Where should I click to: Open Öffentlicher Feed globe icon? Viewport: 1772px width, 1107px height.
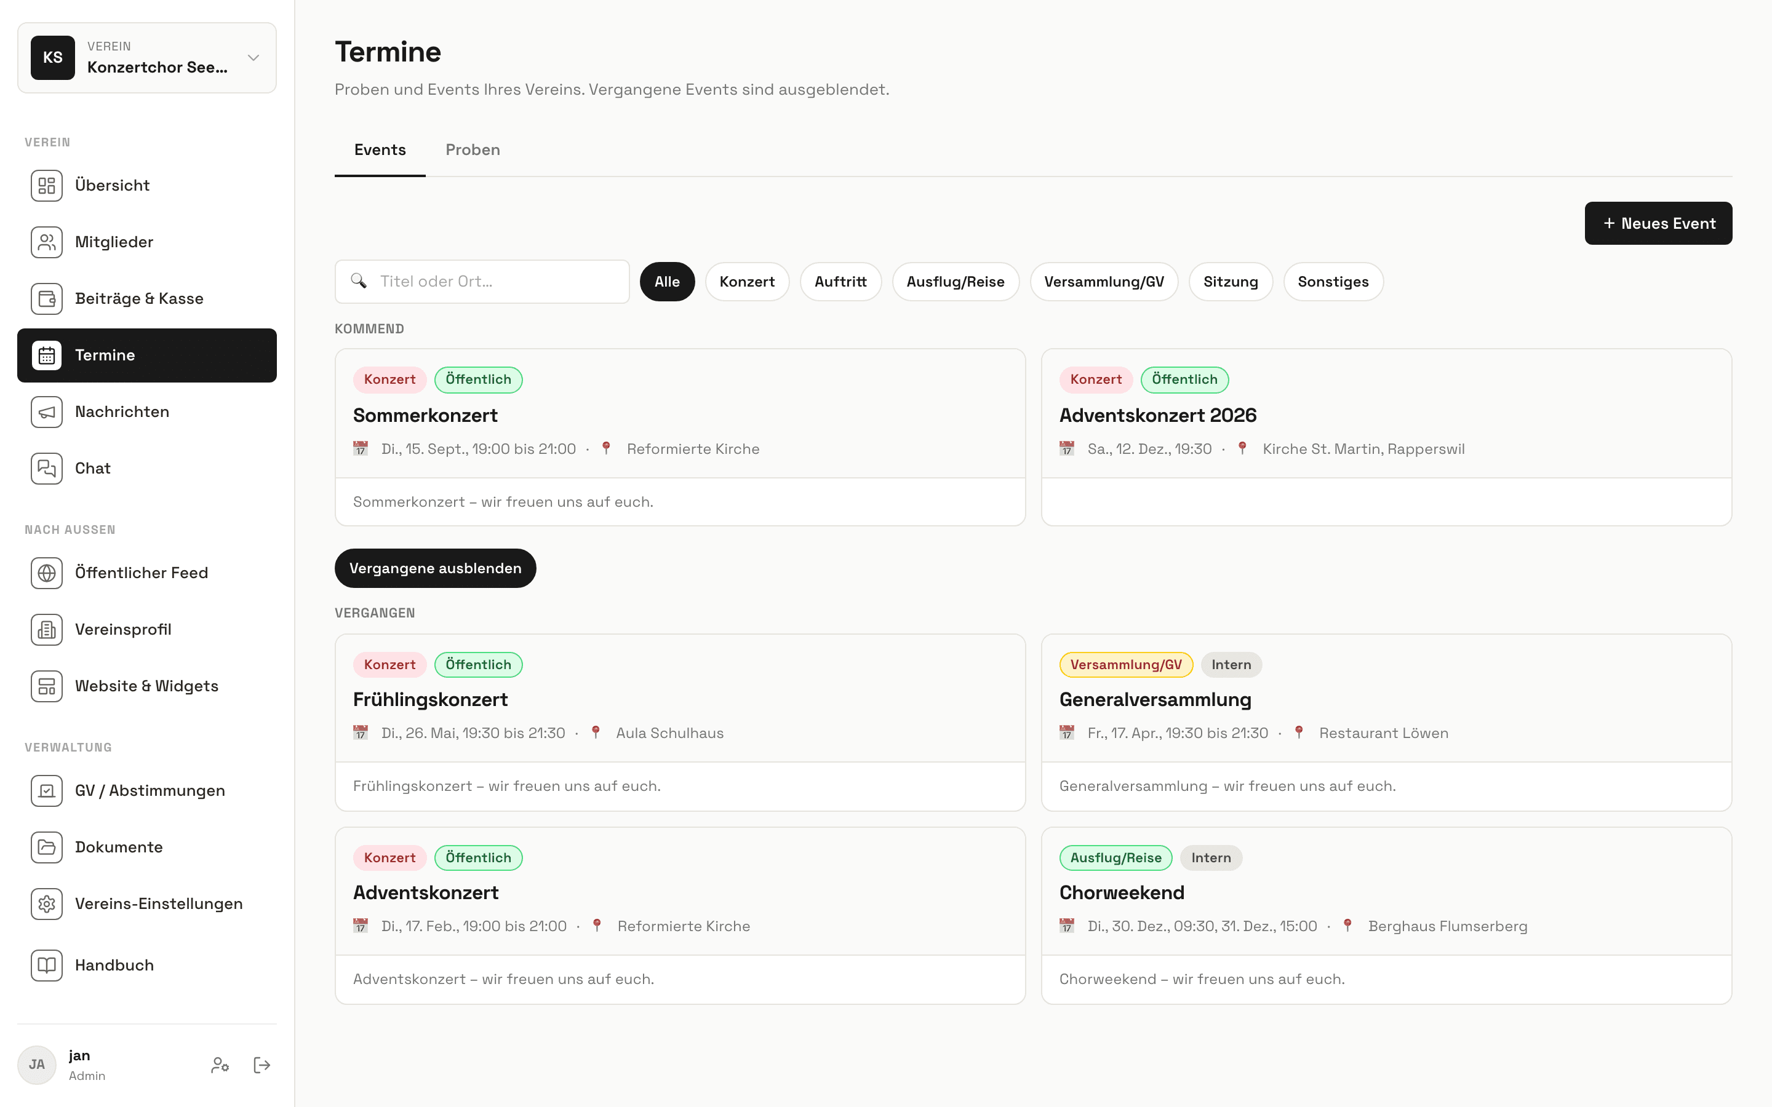pyautogui.click(x=47, y=573)
